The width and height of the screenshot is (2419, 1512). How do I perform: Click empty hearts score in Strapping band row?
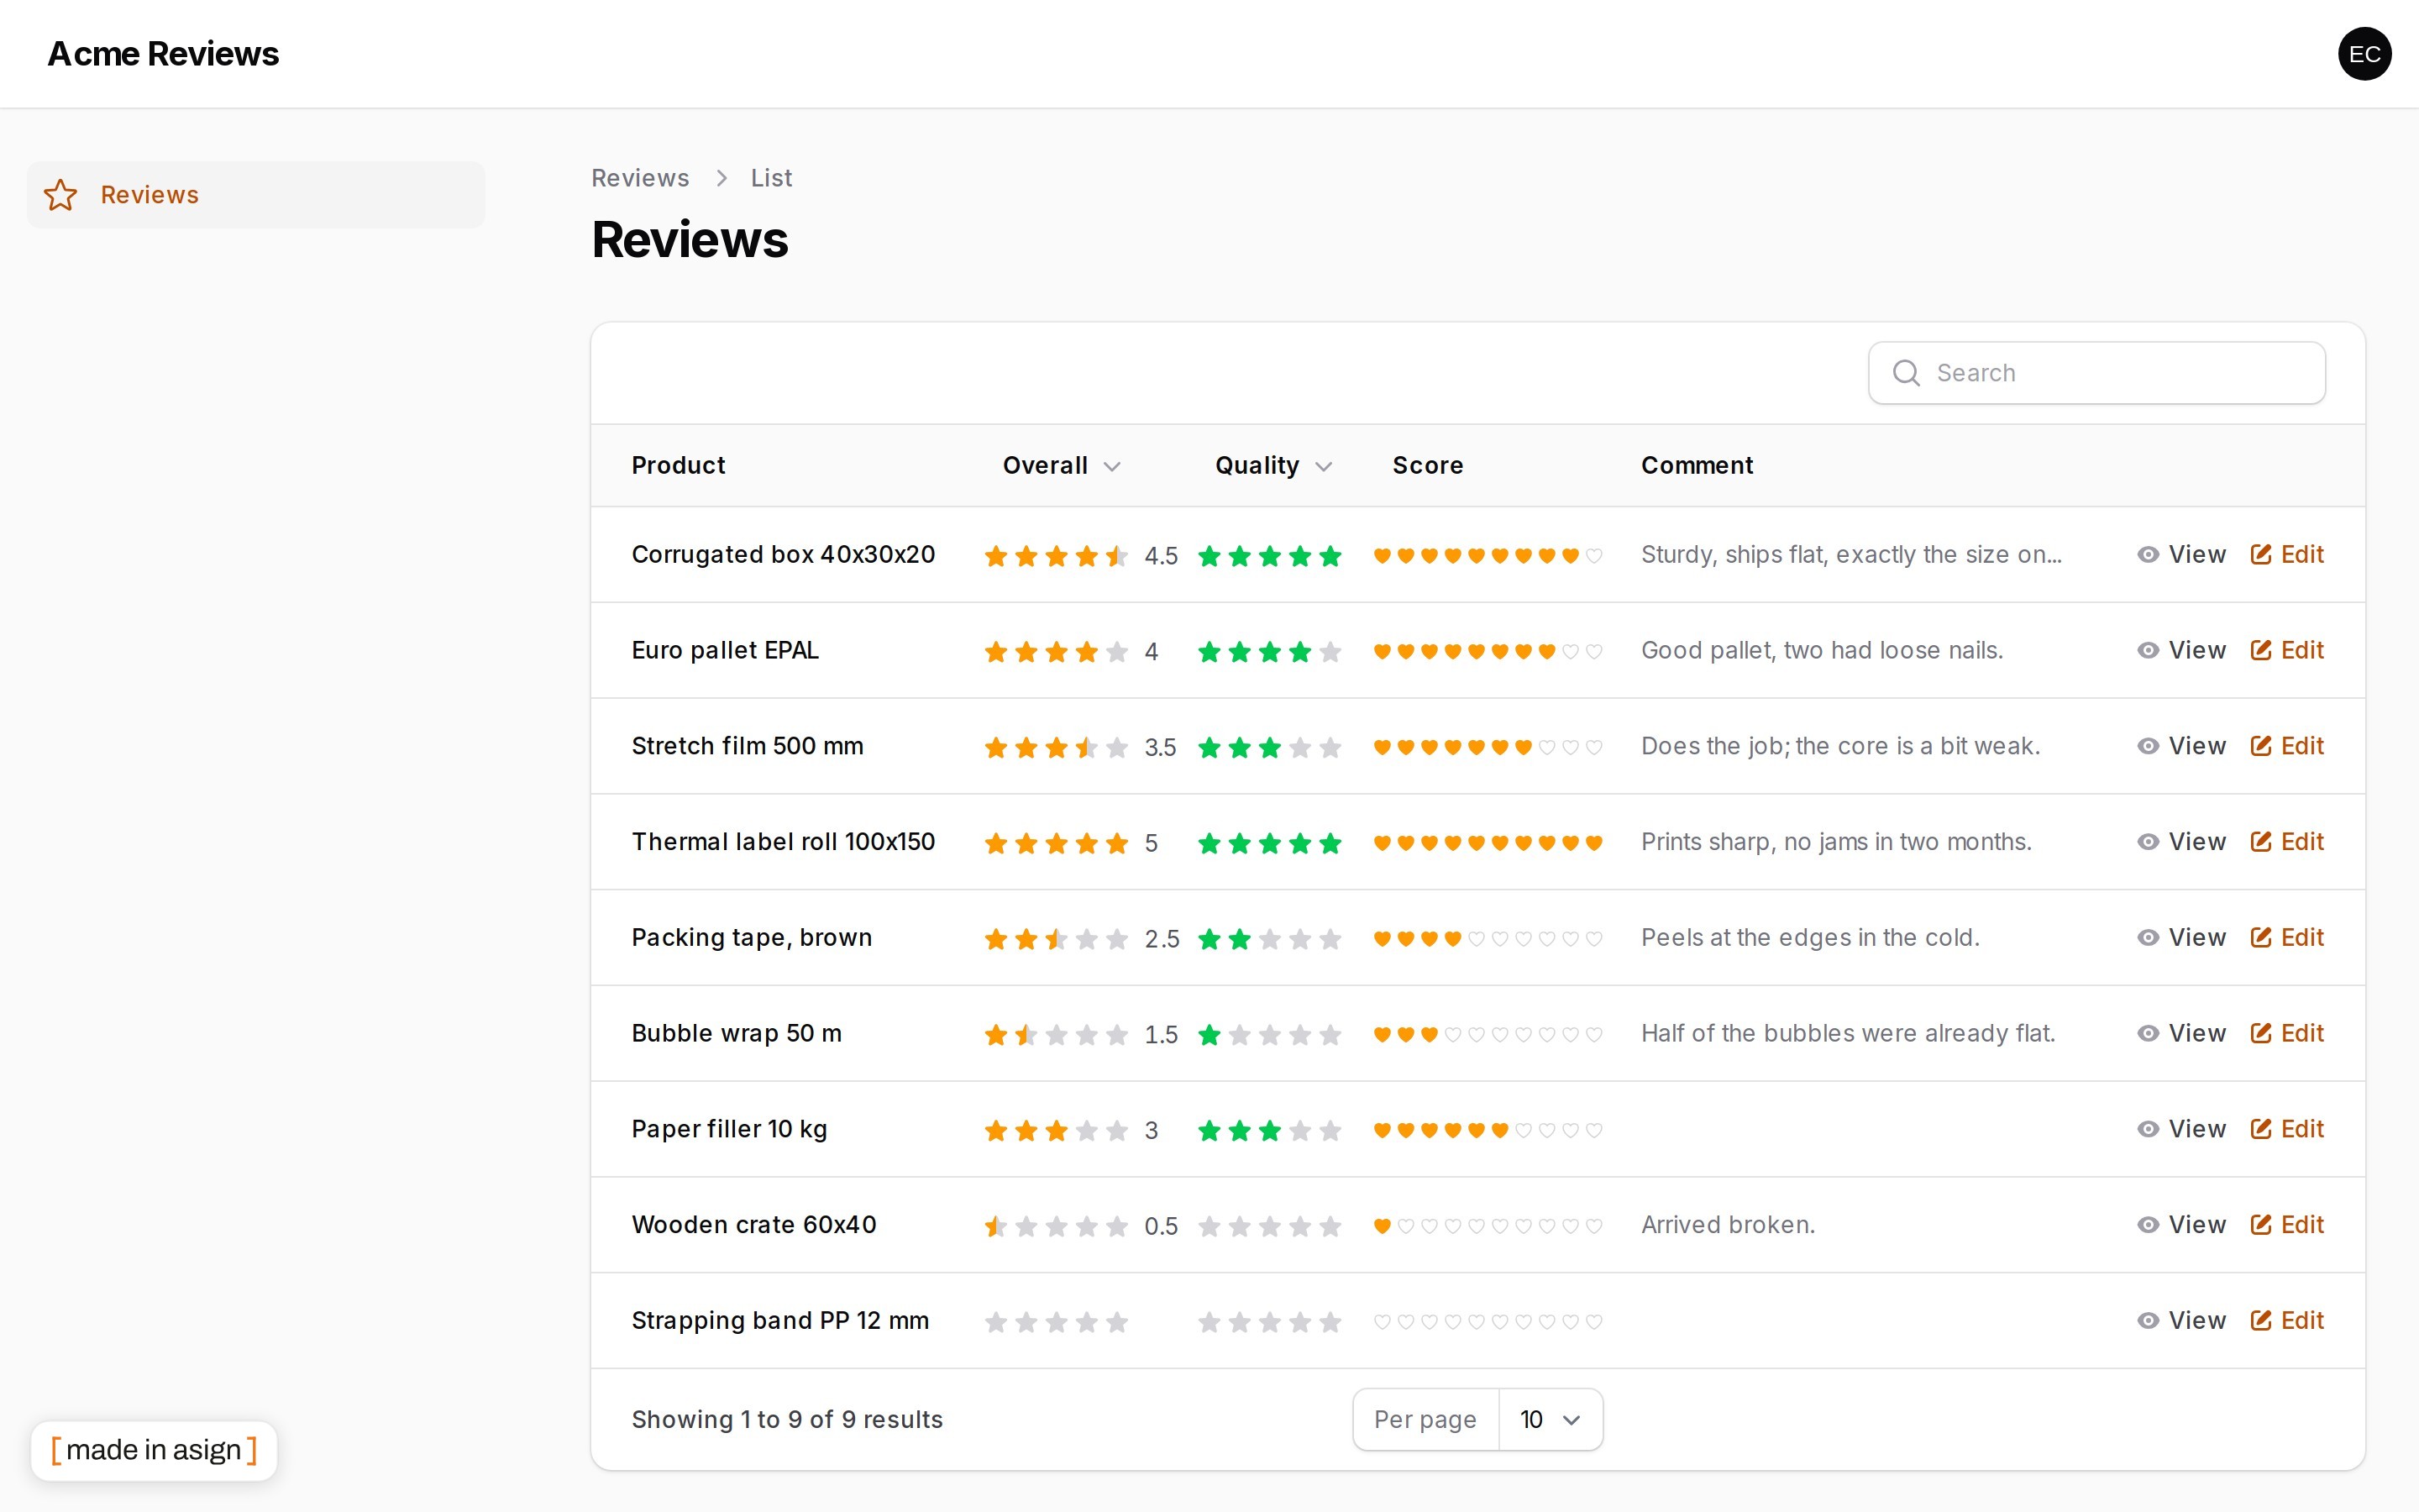1488,1322
